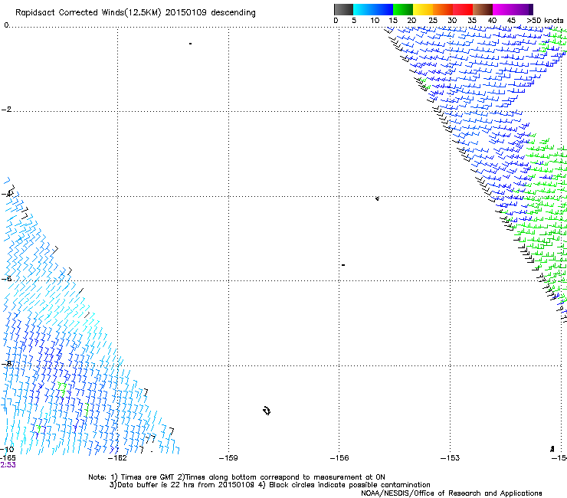
Task: Click the plot title 'Rapidsact Corrected Winds(12.5KM)'
Action: 88,13
